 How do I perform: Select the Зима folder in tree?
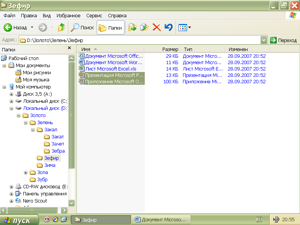pyautogui.click(x=49, y=165)
